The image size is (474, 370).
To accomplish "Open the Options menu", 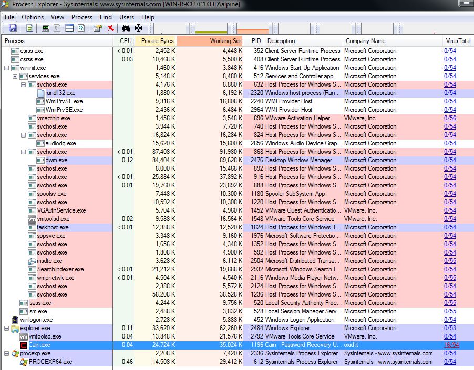I will tap(33, 17).
